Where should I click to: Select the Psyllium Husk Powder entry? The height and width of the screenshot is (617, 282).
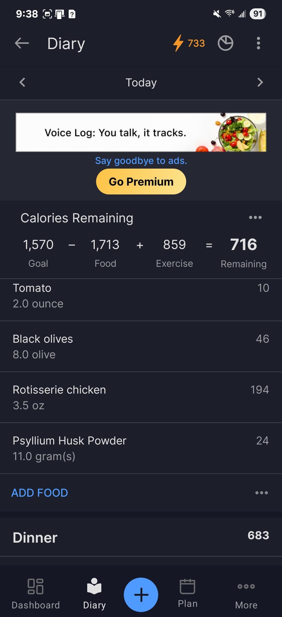pyautogui.click(x=141, y=448)
